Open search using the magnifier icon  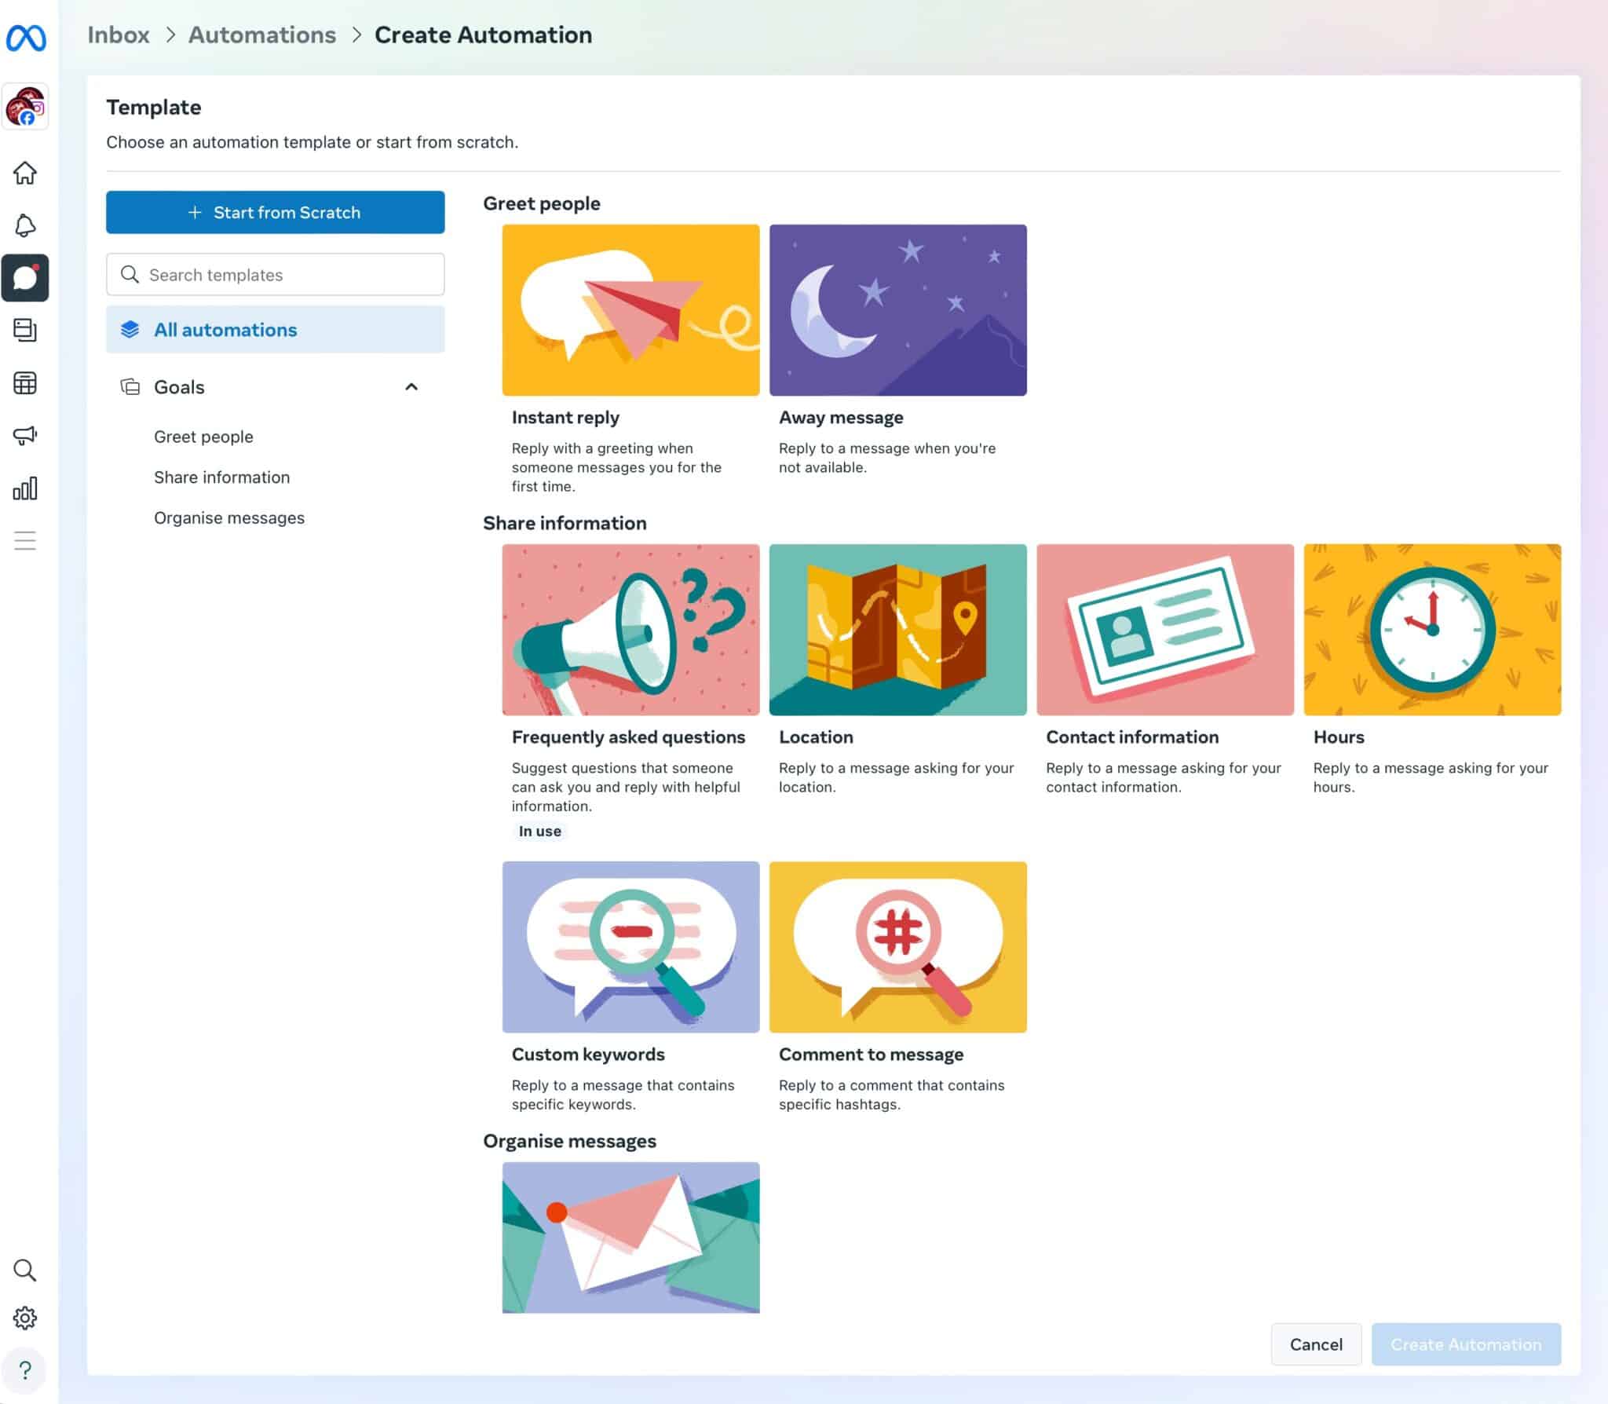click(26, 1270)
